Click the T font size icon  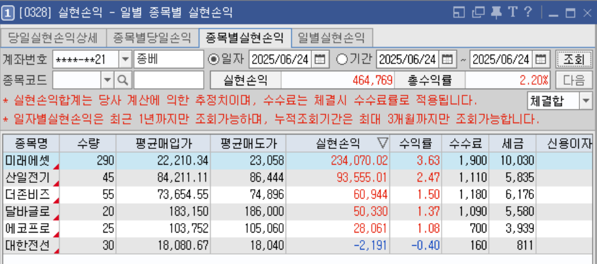click(x=512, y=12)
